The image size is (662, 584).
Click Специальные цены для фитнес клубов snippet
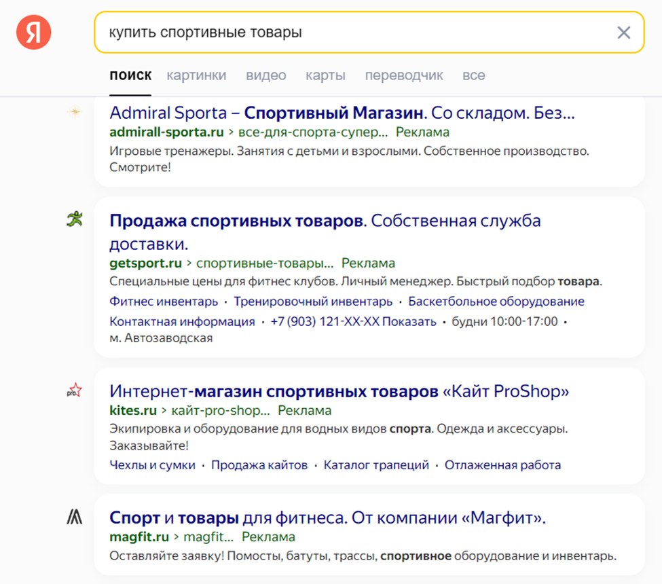356,281
